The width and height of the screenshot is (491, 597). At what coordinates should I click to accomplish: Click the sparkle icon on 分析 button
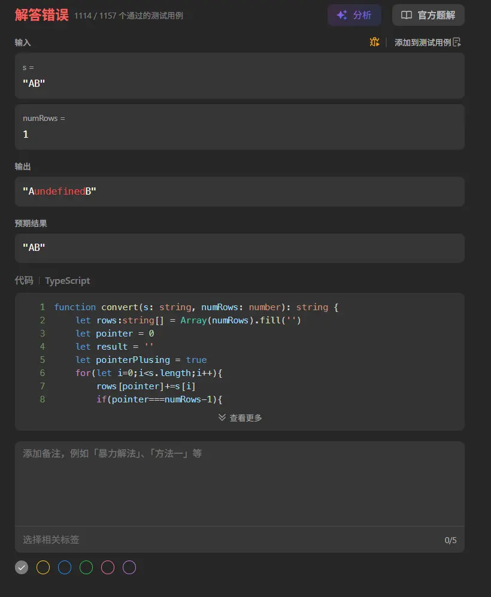pyautogui.click(x=342, y=16)
